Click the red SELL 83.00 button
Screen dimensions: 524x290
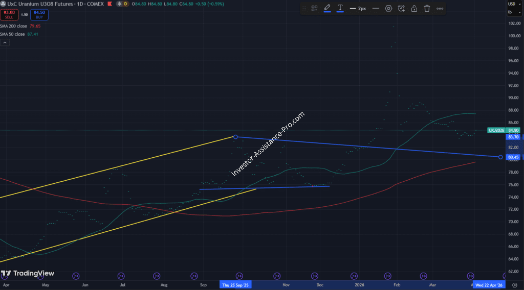(x=9, y=14)
